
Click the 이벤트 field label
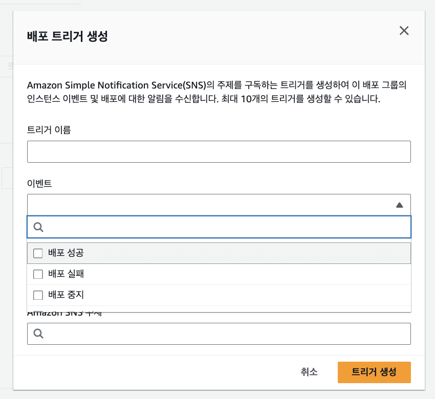(39, 183)
